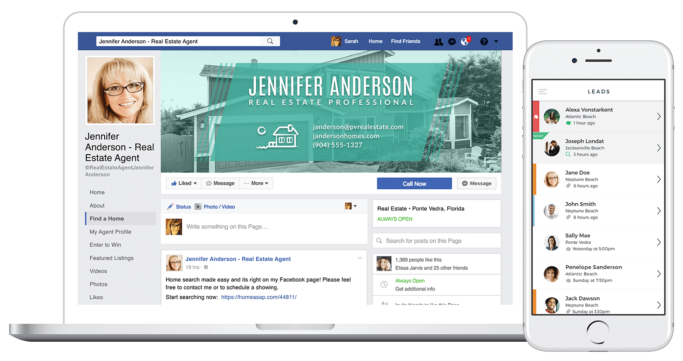Viewport: 683px width, 361px height.
Task: Open Sally Mae lead chevron
Action: pos(658,242)
